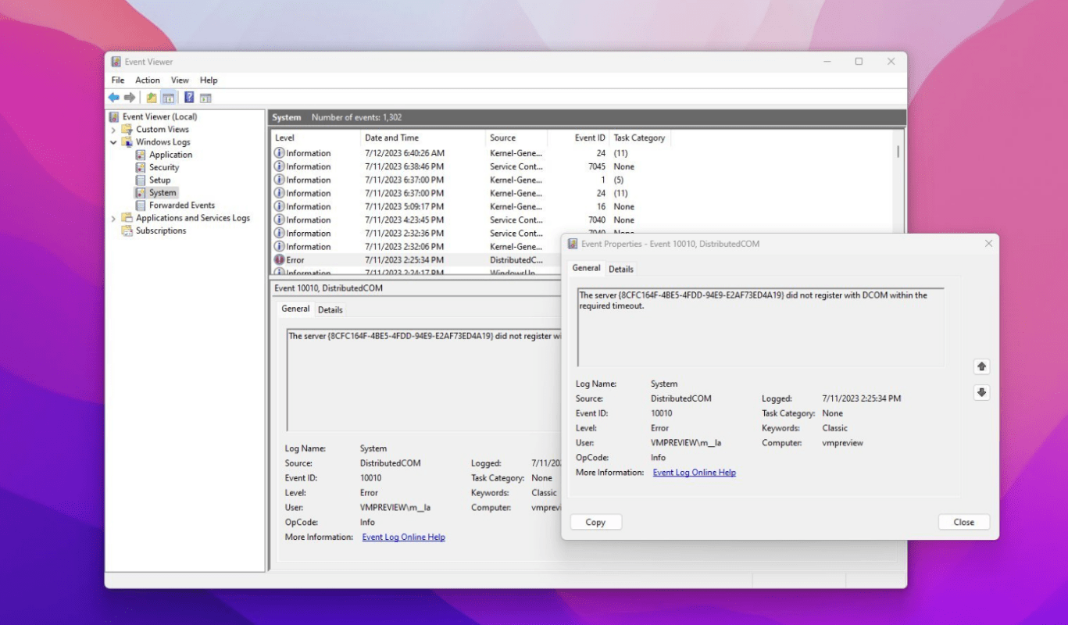This screenshot has width=1068, height=625.
Task: Click the Event Viewer (Local) root icon
Action: click(x=114, y=117)
